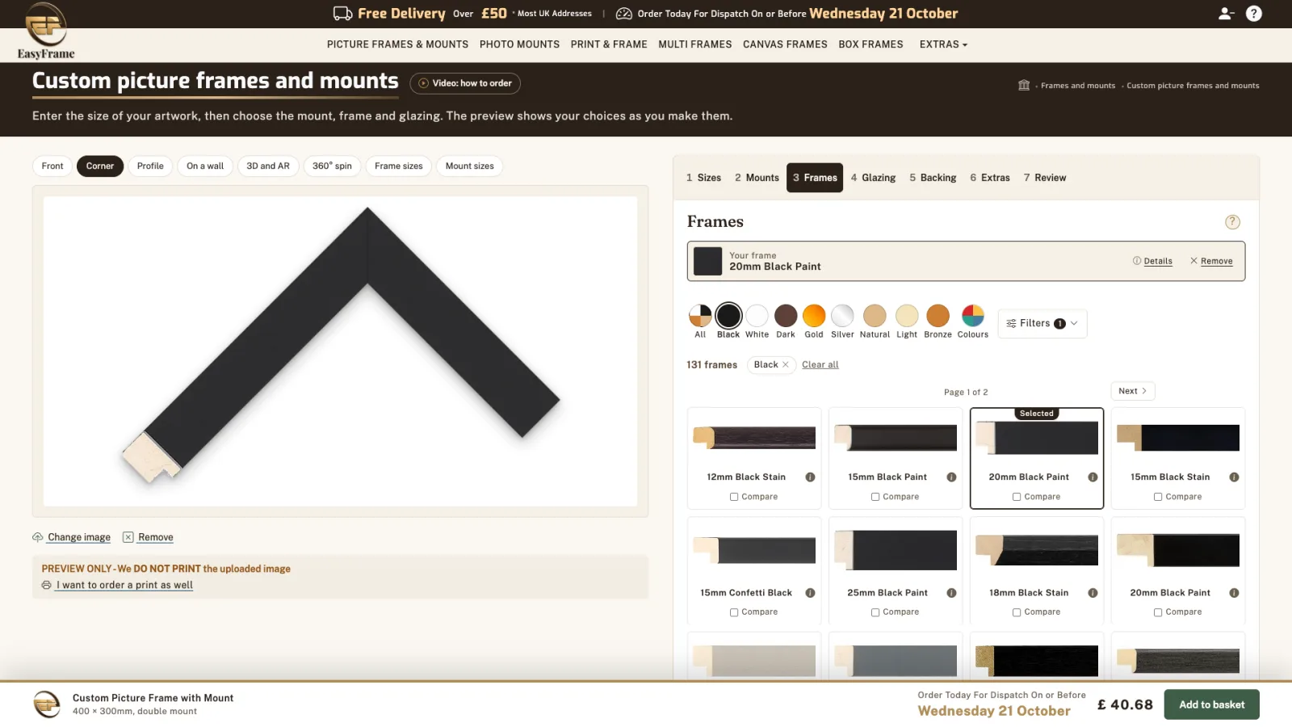Tick Compare for 15mm Black Stain
The width and height of the screenshot is (1292, 727).
(1158, 497)
